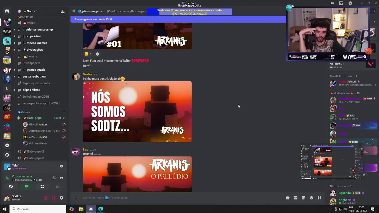Toggle noise suppression icon in voice panel
This screenshot has width=379, height=213.
click(x=54, y=178)
